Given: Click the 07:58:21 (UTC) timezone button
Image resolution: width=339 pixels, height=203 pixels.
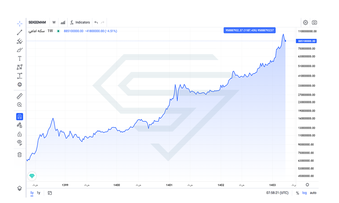Looking at the screenshot, I should point(277,193).
